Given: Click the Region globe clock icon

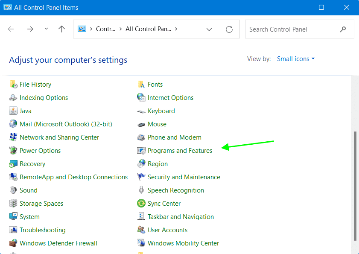Looking at the screenshot, I should [141, 163].
